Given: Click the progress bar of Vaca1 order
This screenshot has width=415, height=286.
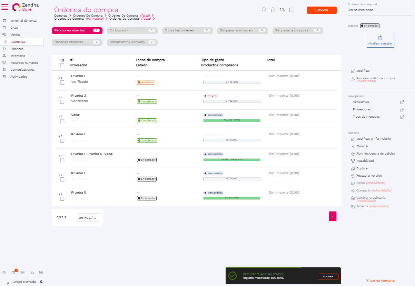Looking at the screenshot, I should tap(231, 120).
